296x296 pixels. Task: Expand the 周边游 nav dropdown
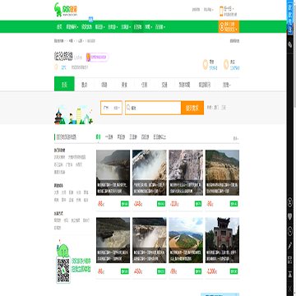tap(100, 27)
